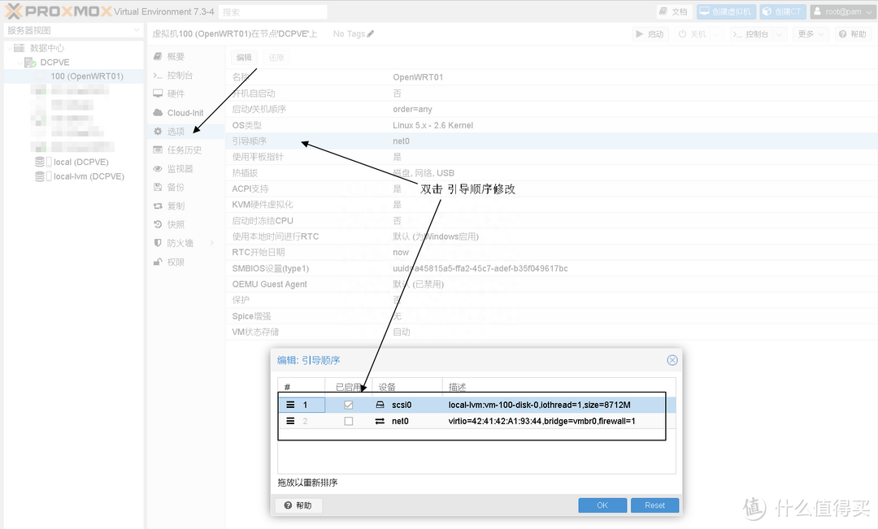This screenshot has width=878, height=529.
Task: Click the top-right 帮助 help button
Action: click(852, 34)
